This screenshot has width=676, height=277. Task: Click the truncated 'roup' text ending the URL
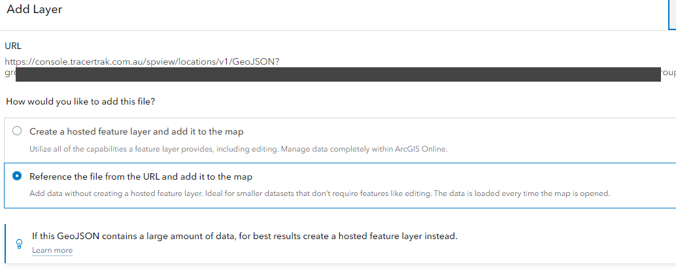[x=668, y=74]
